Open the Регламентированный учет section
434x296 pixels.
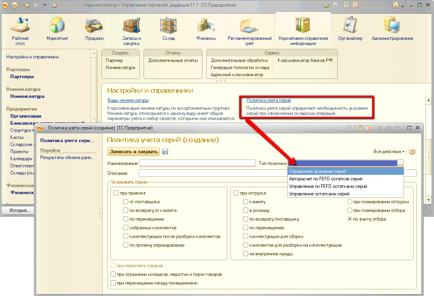pos(249,31)
